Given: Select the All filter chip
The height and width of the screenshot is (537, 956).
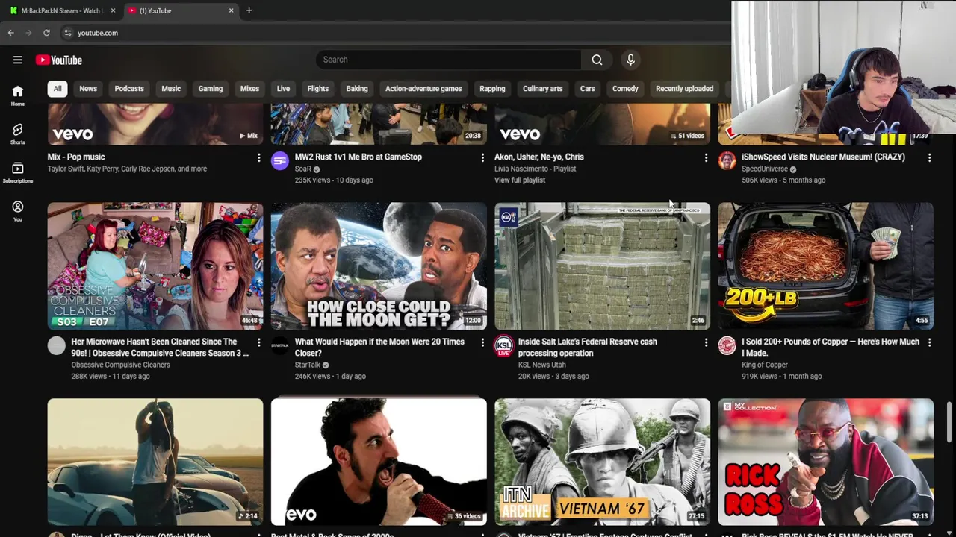Looking at the screenshot, I should pyautogui.click(x=58, y=89).
